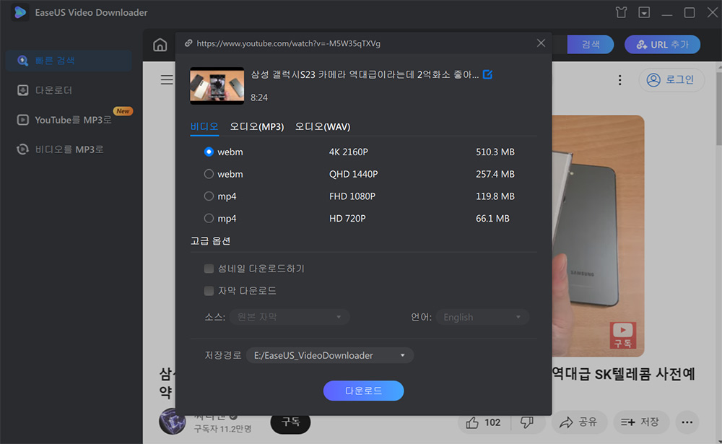Switch to the 오디오(MP3) tab
The image size is (722, 444).
click(256, 126)
